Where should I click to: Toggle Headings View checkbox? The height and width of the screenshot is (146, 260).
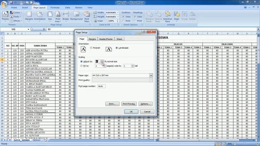click(x=135, y=17)
